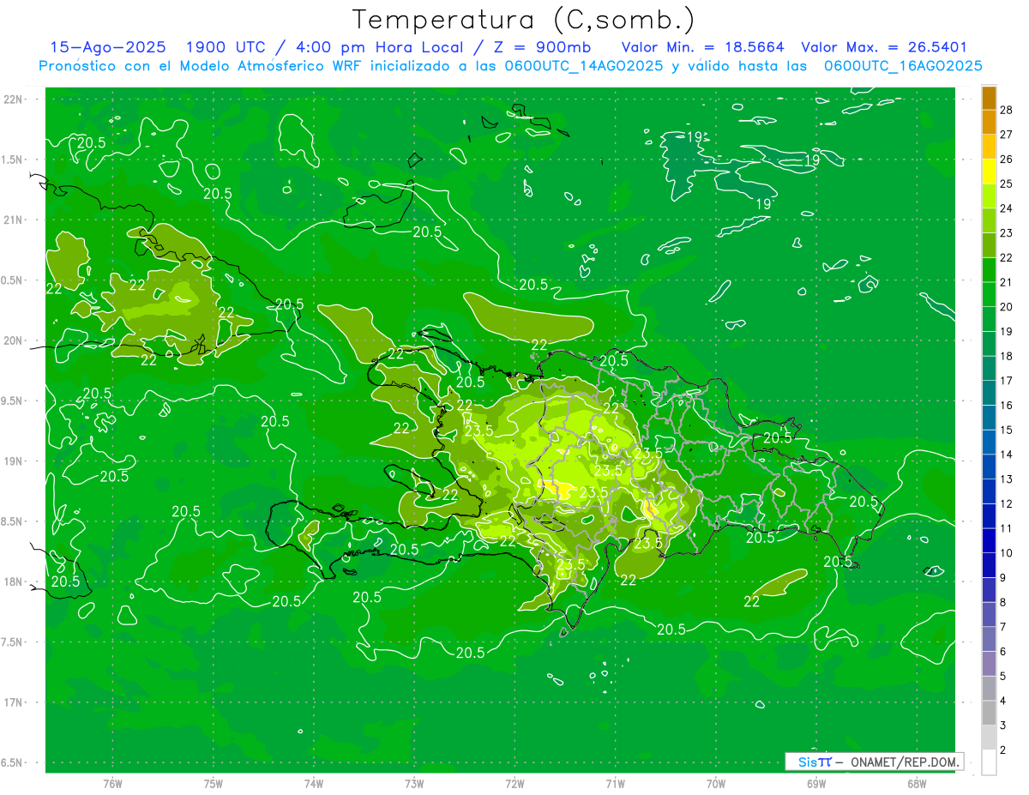This screenshot has width=1029, height=795.
Task: Pick the yellow swatch between legend 25 and 26
Action: tap(989, 171)
